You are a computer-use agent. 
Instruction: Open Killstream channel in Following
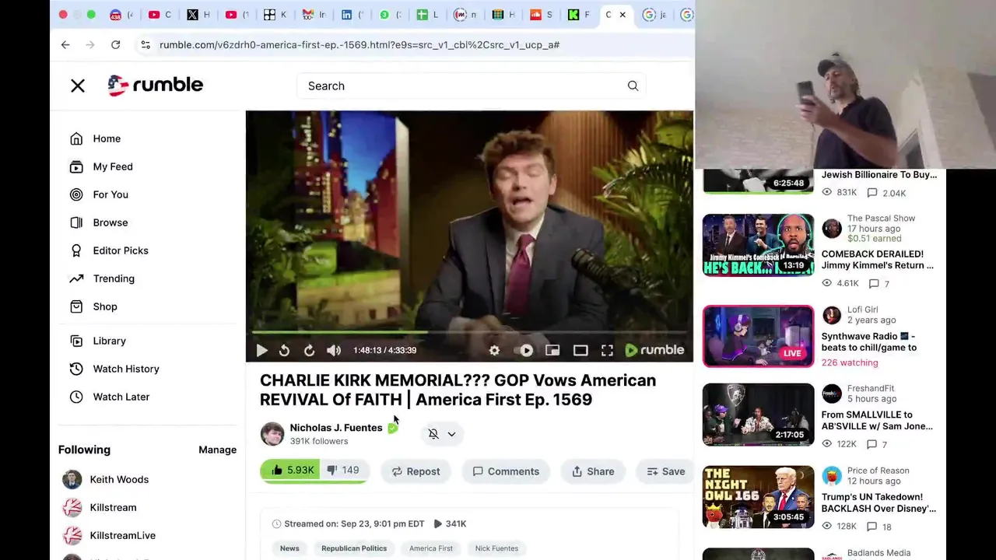click(100, 507)
